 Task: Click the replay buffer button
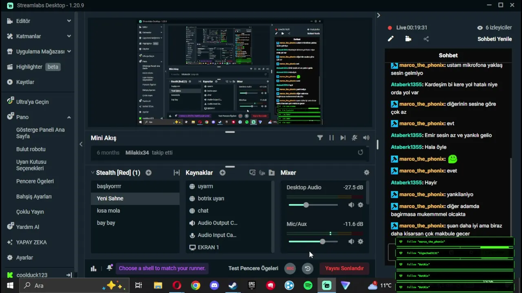tap(307, 268)
